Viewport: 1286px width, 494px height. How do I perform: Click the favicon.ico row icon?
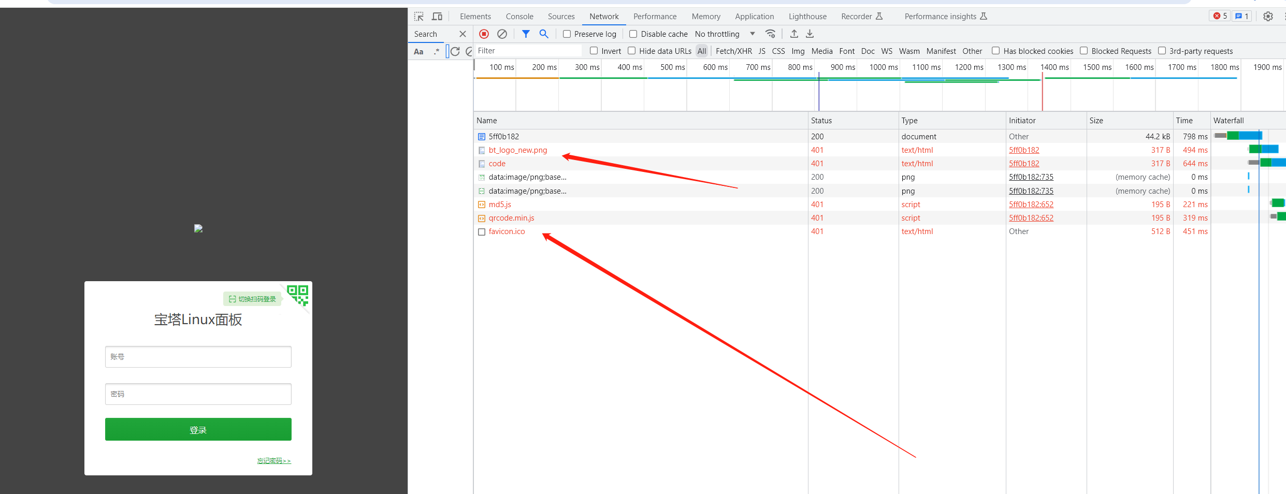tap(482, 232)
